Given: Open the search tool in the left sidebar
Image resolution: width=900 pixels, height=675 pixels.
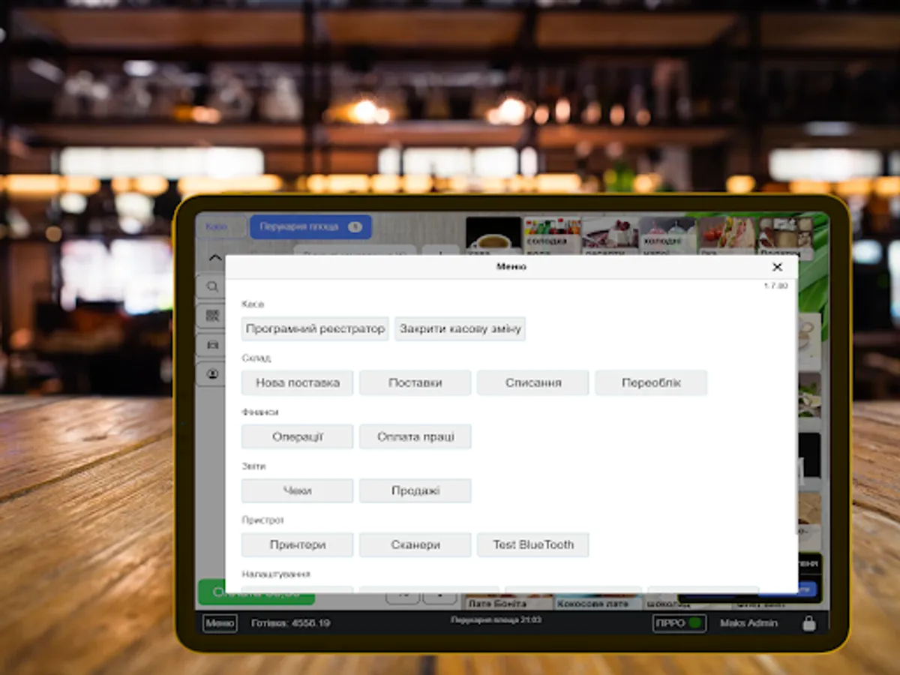Looking at the screenshot, I should [x=212, y=286].
